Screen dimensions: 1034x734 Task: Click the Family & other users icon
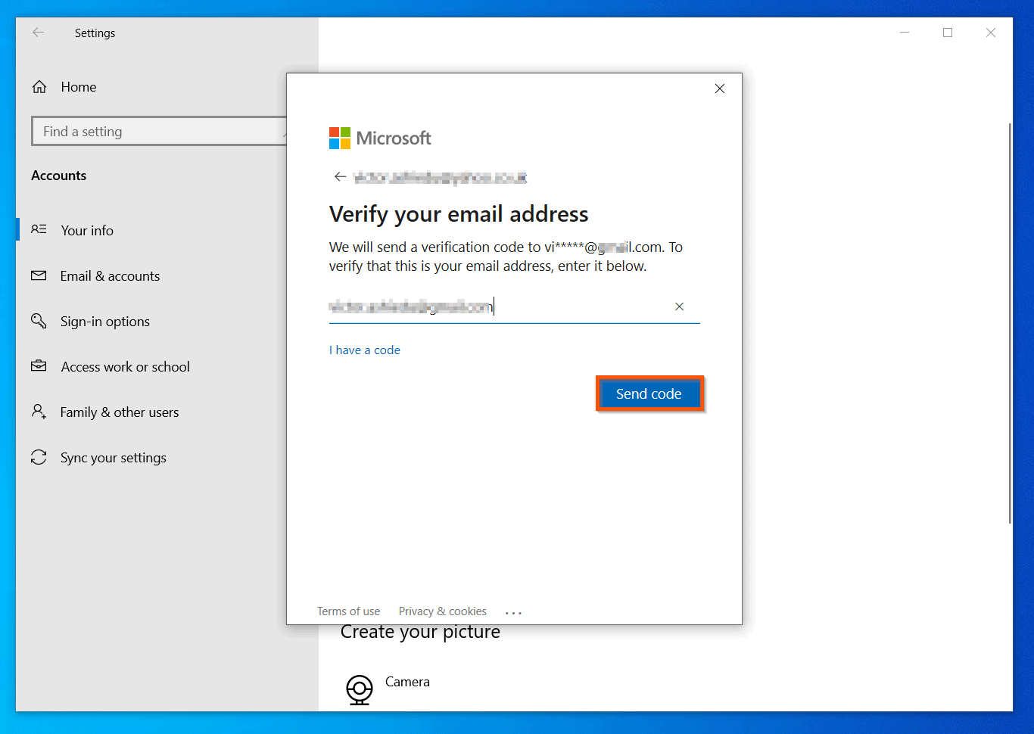click(x=39, y=412)
